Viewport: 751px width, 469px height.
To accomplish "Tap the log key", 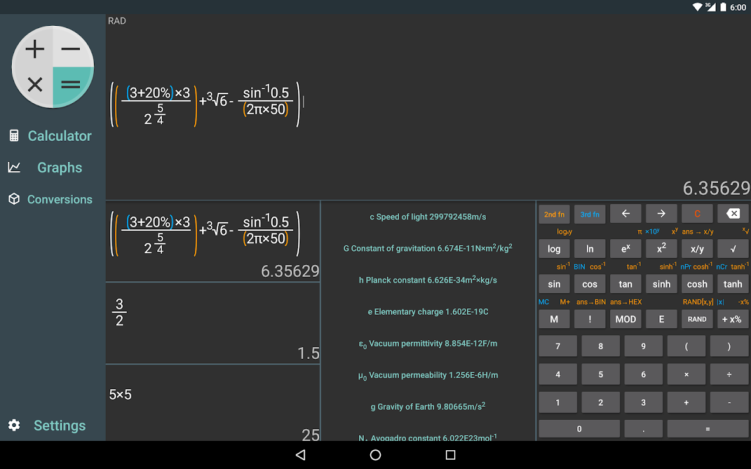I will pos(554,249).
